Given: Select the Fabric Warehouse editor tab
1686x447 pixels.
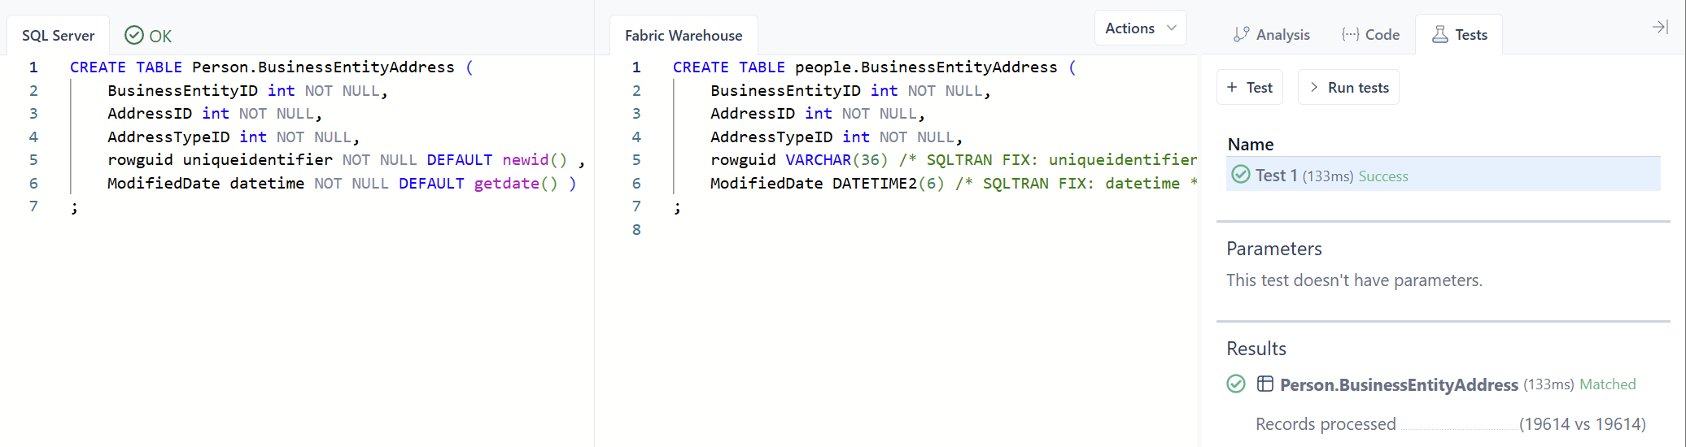Looking at the screenshot, I should coord(683,36).
